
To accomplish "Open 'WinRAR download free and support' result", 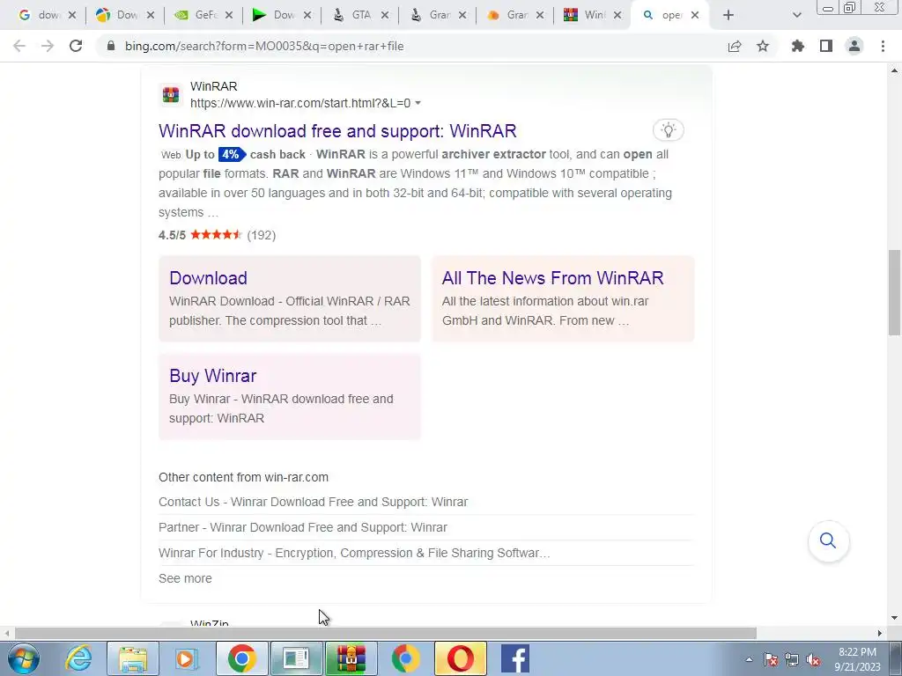I will coord(337,131).
